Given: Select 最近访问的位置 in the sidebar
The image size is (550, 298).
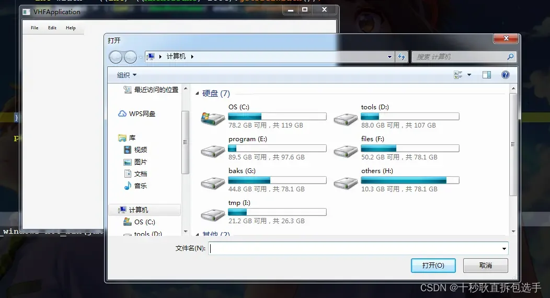Looking at the screenshot, I should (x=151, y=90).
